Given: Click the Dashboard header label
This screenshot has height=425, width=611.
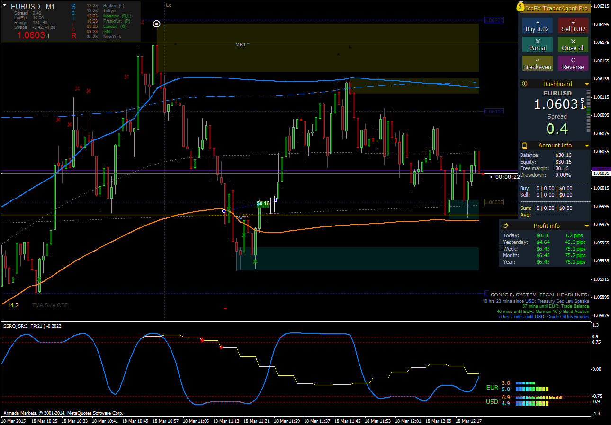Looking at the screenshot, I should [x=557, y=84].
